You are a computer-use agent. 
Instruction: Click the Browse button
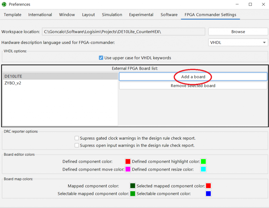click(x=238, y=32)
